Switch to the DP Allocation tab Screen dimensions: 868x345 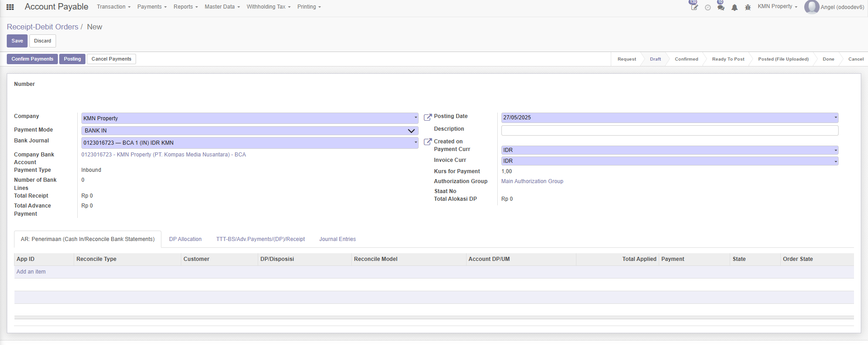pyautogui.click(x=185, y=239)
